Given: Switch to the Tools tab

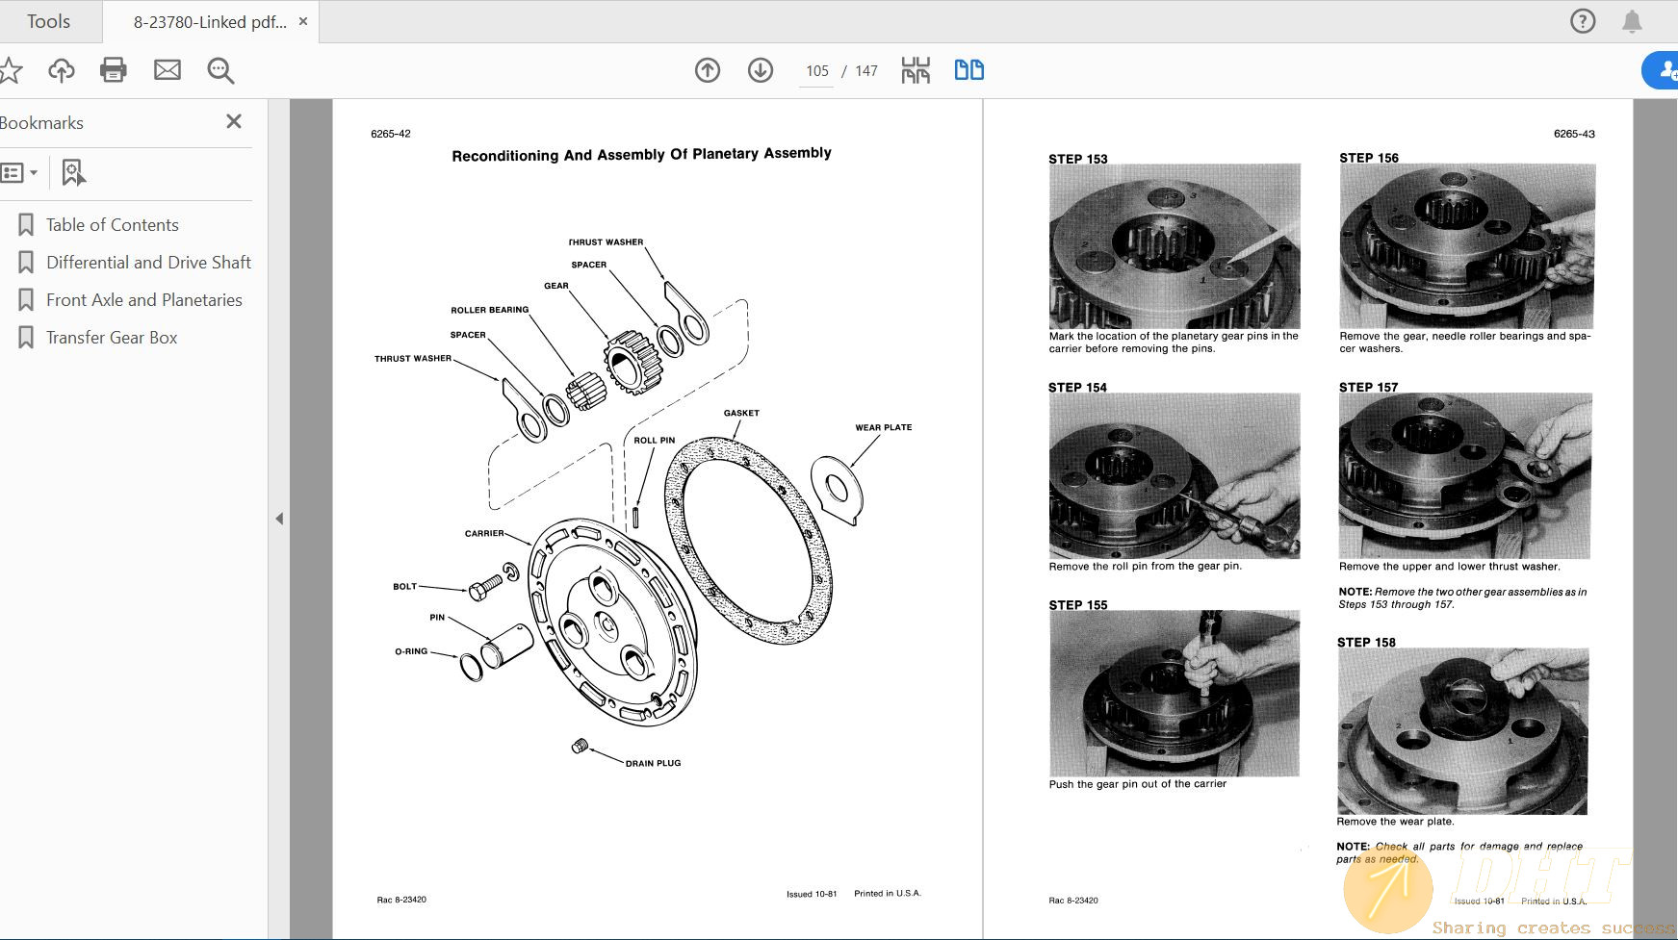Looking at the screenshot, I should click(48, 20).
